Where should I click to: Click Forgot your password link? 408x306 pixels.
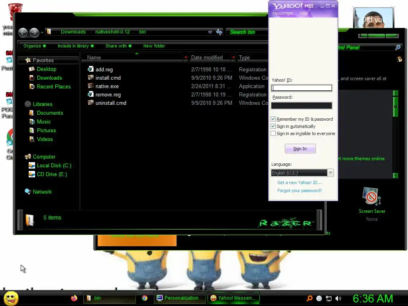[300, 190]
